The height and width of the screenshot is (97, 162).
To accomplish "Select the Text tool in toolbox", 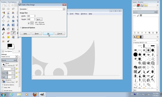I will 4,29.
